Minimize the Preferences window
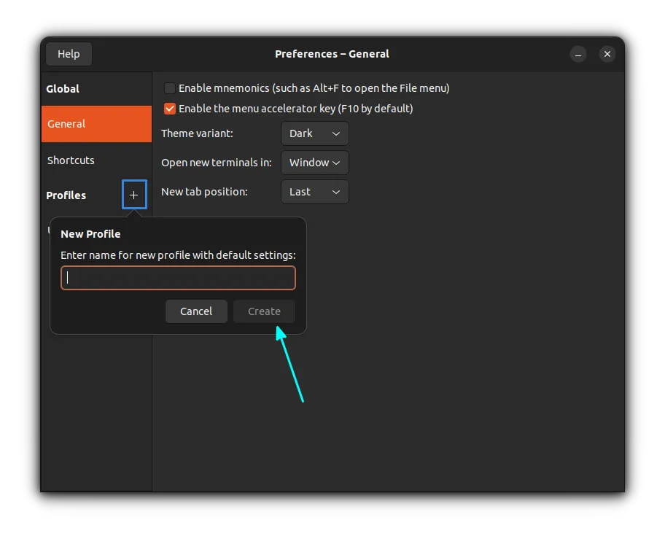The image size is (665, 536). [578, 54]
